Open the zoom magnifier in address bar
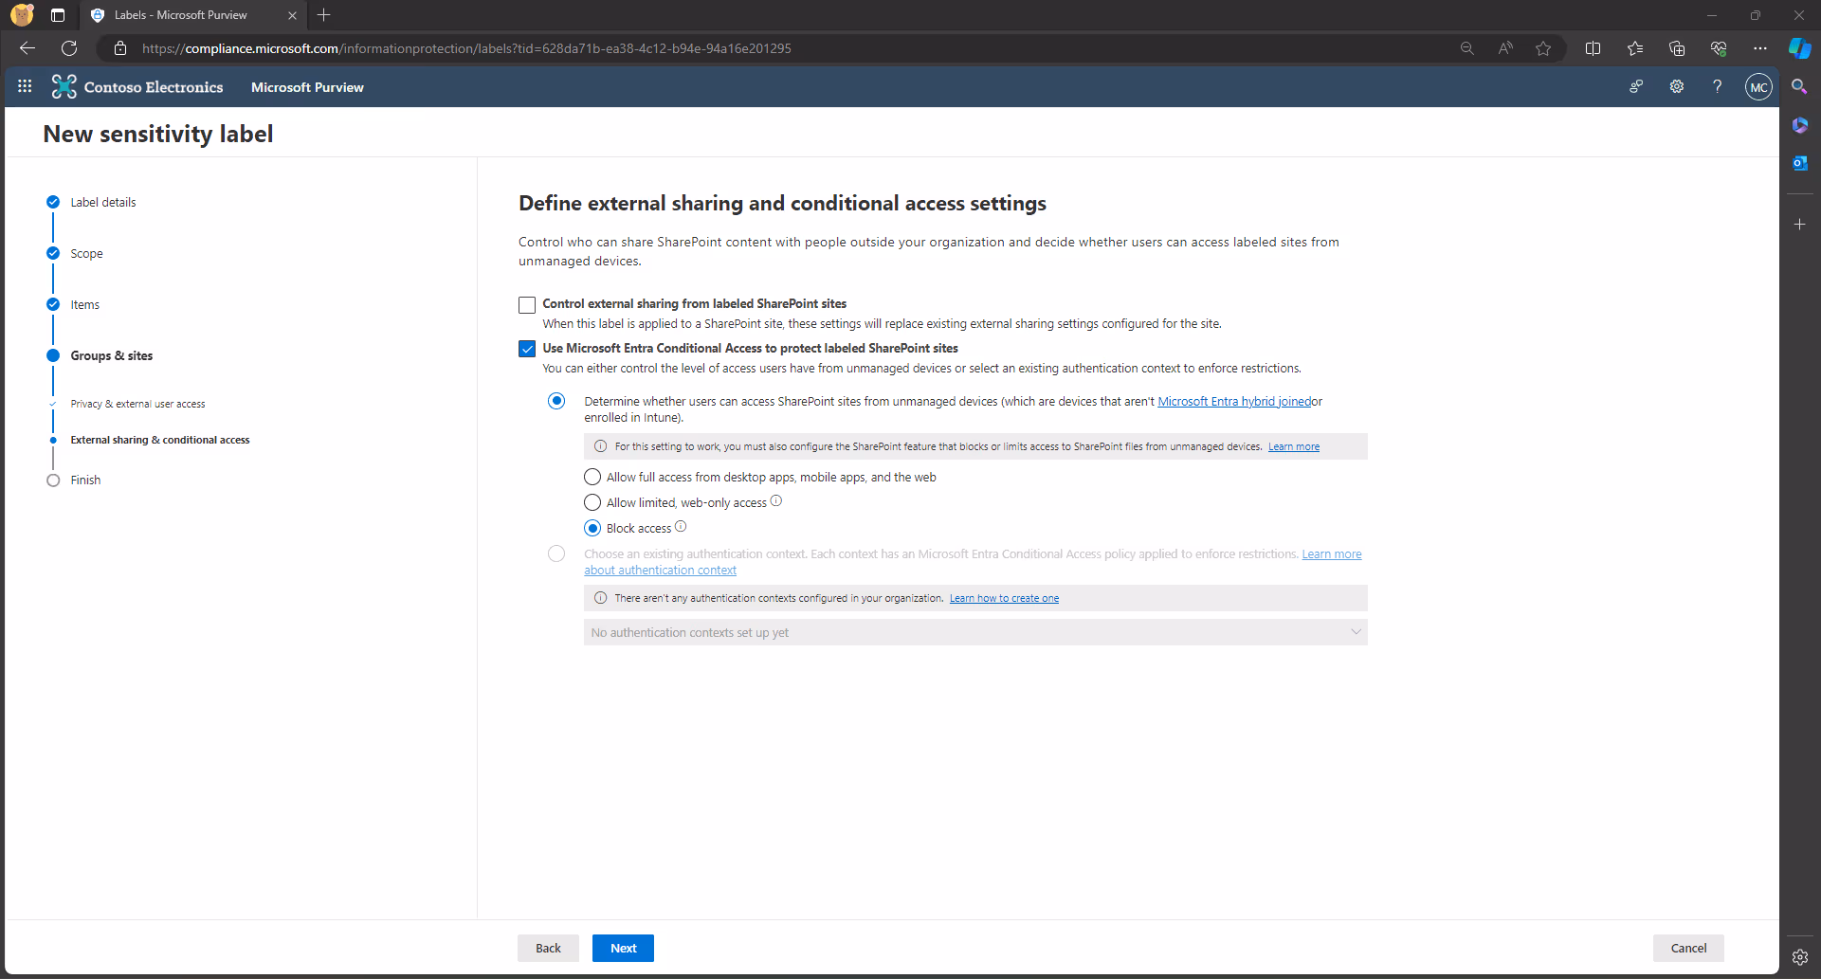 (x=1467, y=48)
